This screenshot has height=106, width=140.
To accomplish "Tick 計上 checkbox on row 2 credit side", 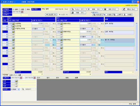I will click(100, 32).
